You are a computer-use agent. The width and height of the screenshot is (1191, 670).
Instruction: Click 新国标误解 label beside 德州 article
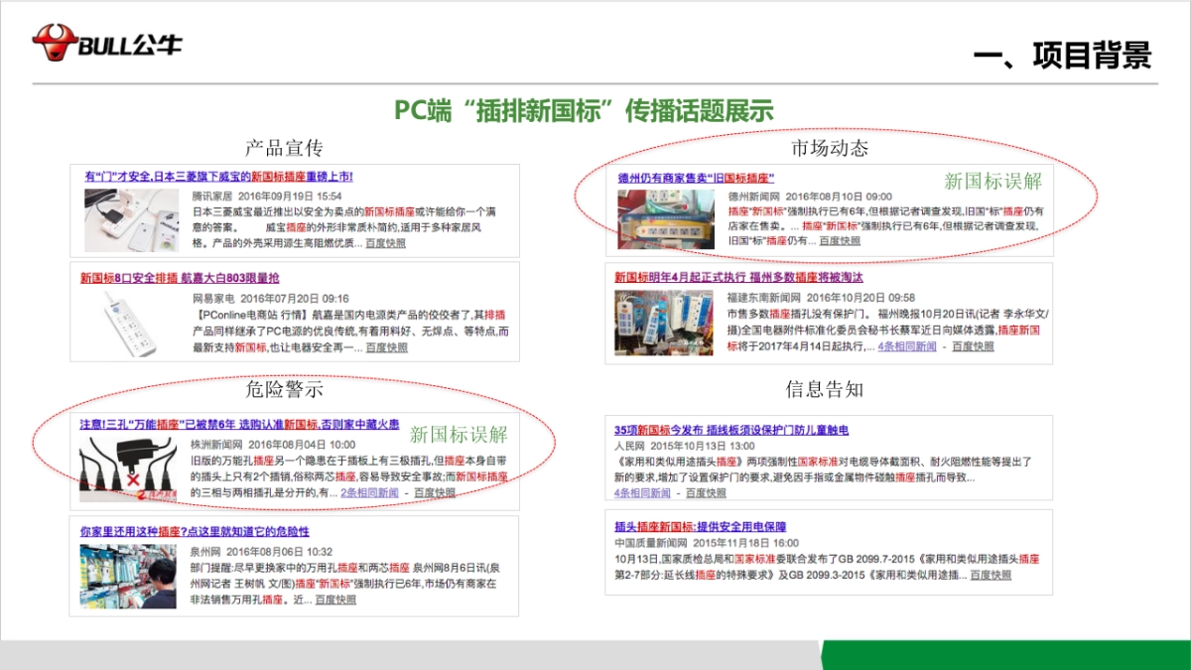click(x=992, y=181)
